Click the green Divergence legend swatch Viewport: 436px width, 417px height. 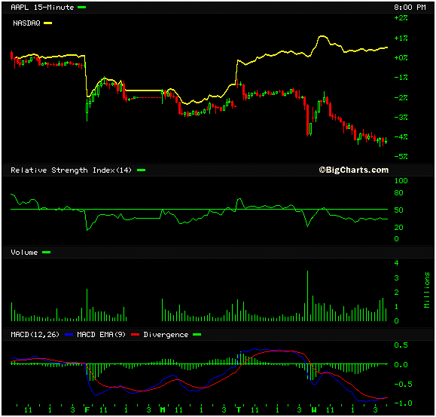(x=197, y=334)
